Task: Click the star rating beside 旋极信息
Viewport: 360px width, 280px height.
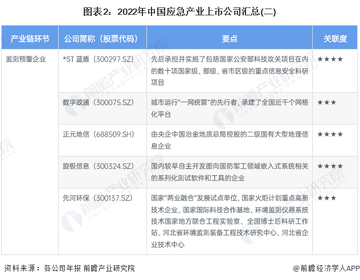Action: 330,166
